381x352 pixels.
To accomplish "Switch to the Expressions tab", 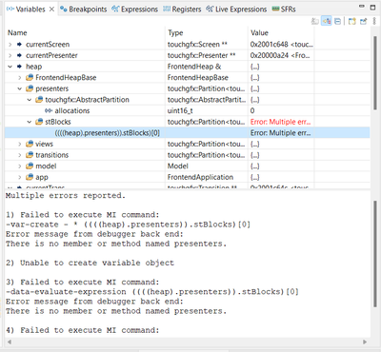I will coord(134,10).
